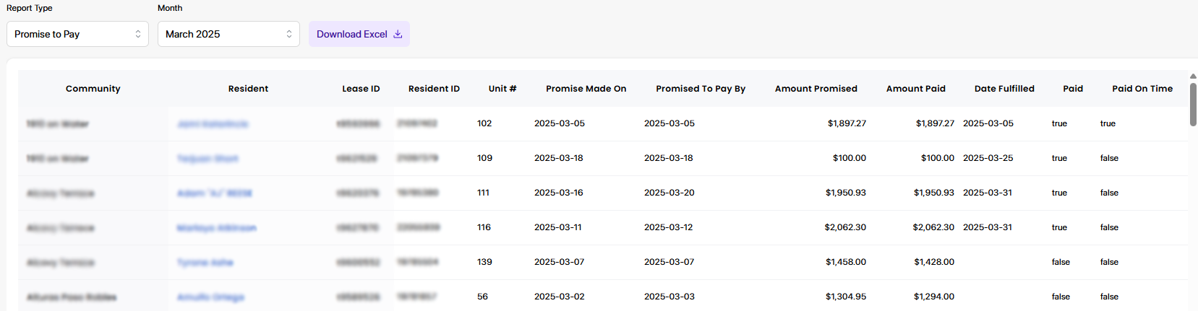Click the download icon beside Download Excel
The width and height of the screenshot is (1198, 311).
pyautogui.click(x=398, y=34)
